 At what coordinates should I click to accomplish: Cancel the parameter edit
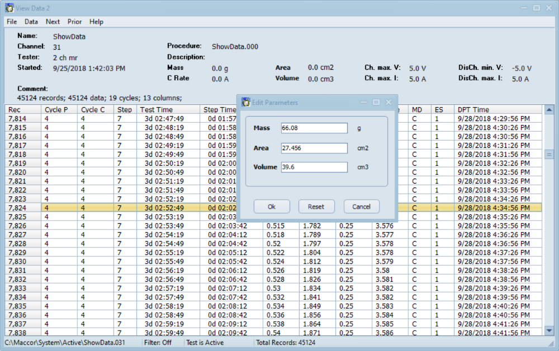click(x=361, y=206)
